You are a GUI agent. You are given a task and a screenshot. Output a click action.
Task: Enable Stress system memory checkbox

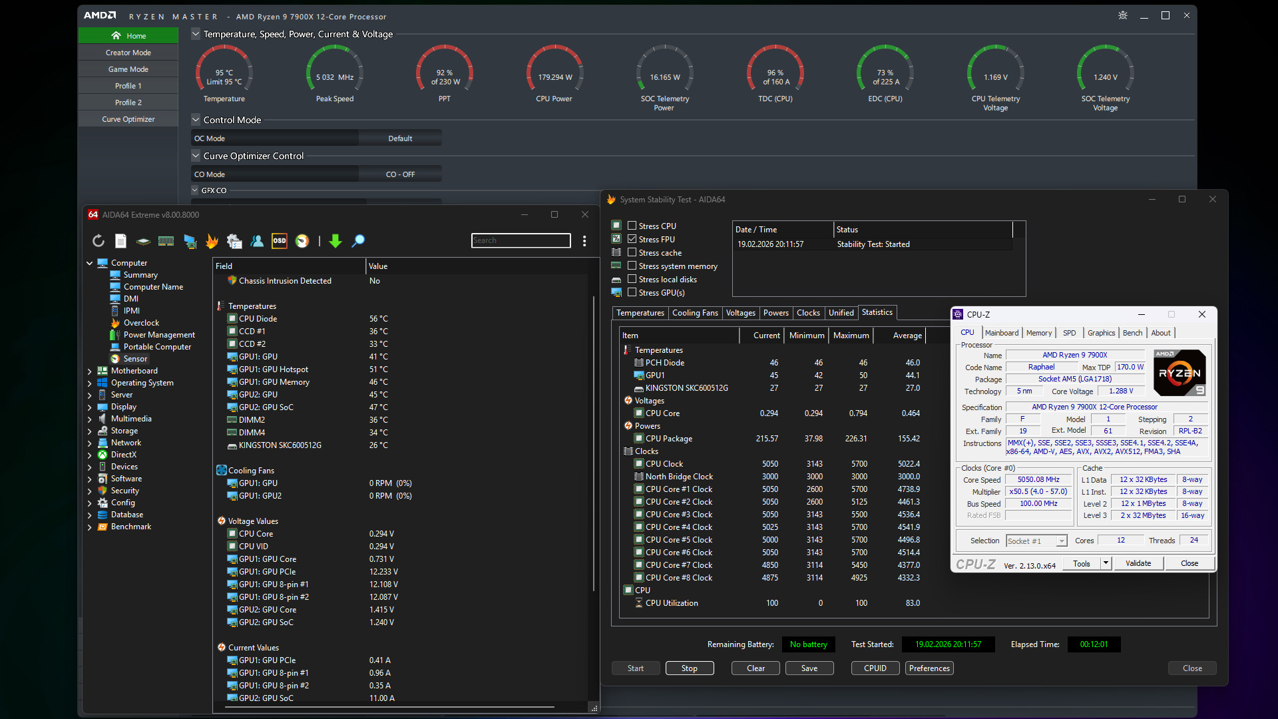[x=632, y=266]
